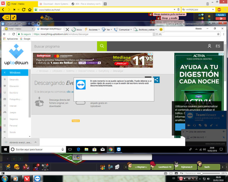Change Uptodown language via ES

[x=218, y=46]
